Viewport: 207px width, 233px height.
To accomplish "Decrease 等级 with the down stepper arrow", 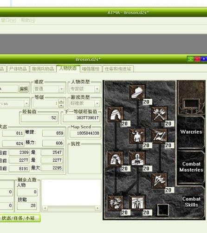I will 61,105.
